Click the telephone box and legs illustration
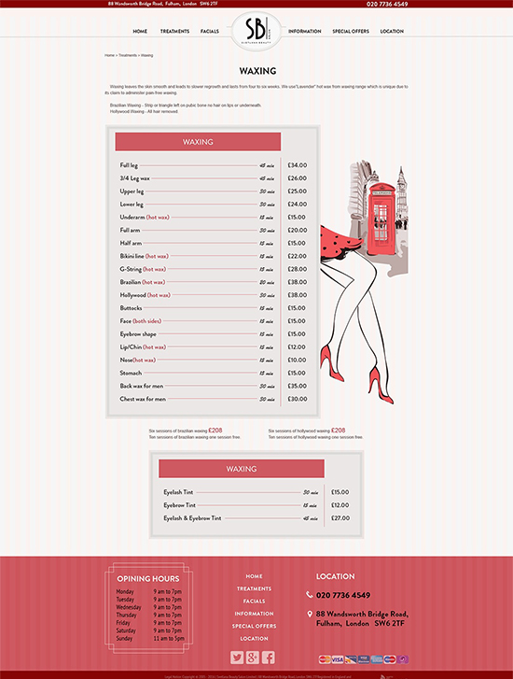This screenshot has height=679, width=513. (364, 281)
